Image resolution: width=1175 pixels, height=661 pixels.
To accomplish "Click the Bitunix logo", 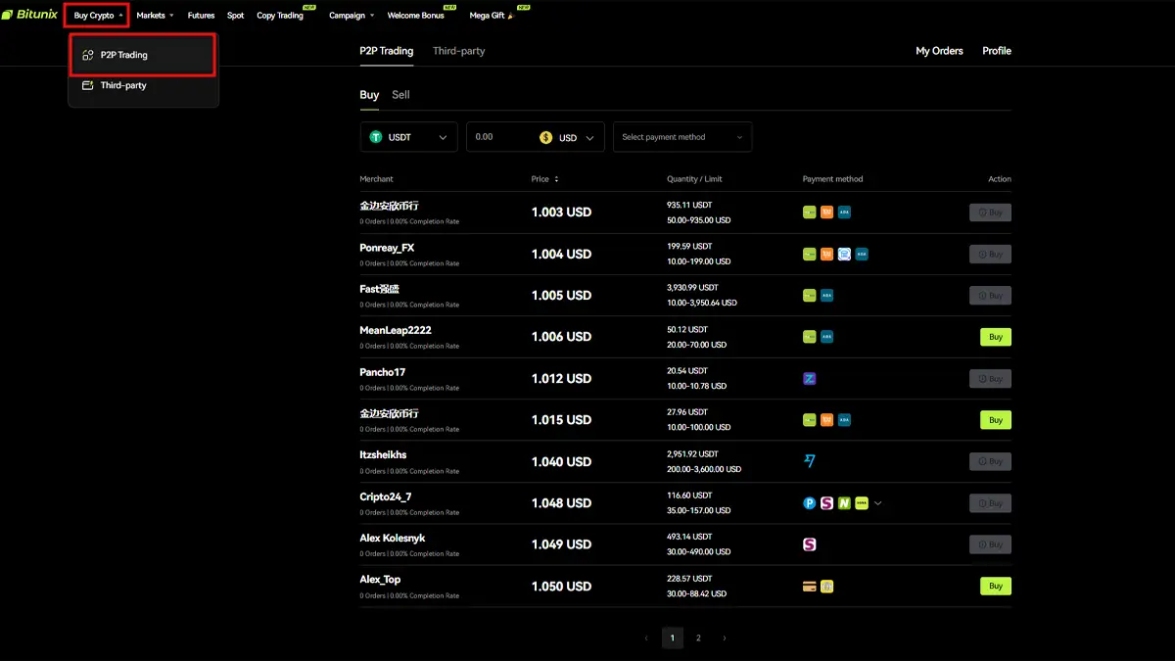I will tap(29, 16).
